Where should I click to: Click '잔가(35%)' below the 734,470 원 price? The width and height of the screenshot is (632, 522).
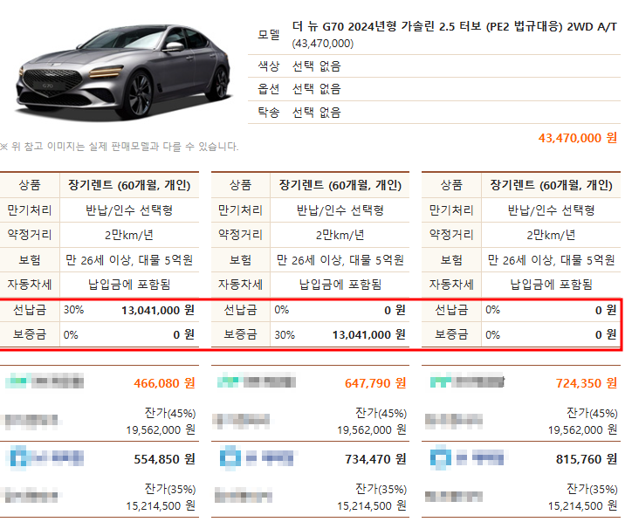pyautogui.click(x=381, y=490)
